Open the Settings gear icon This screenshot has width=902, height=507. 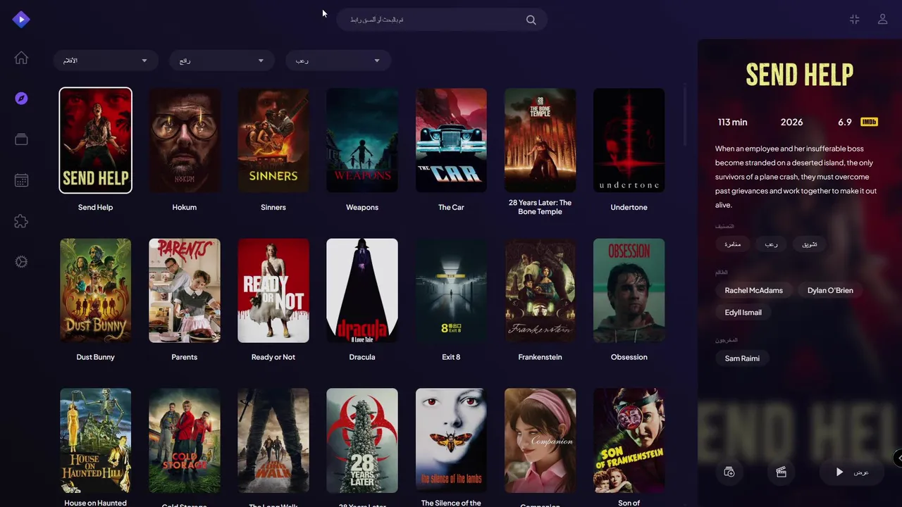pyautogui.click(x=21, y=262)
